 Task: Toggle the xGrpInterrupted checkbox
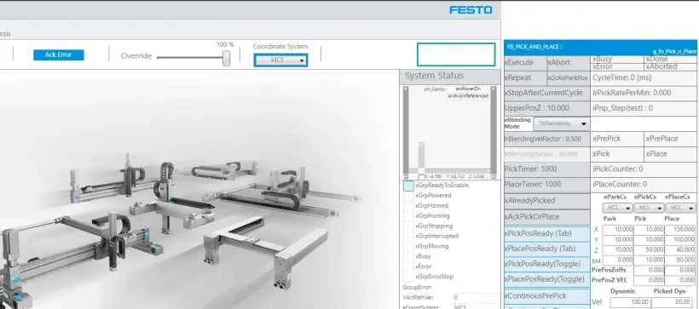pyautogui.click(x=408, y=236)
